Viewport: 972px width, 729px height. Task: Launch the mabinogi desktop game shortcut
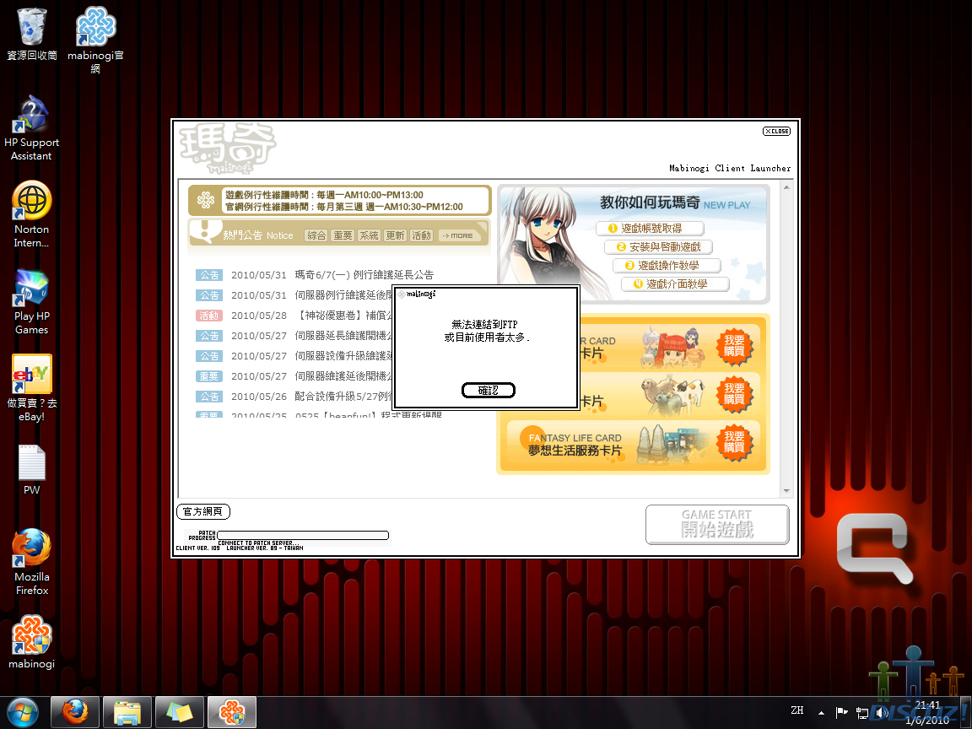(31, 642)
